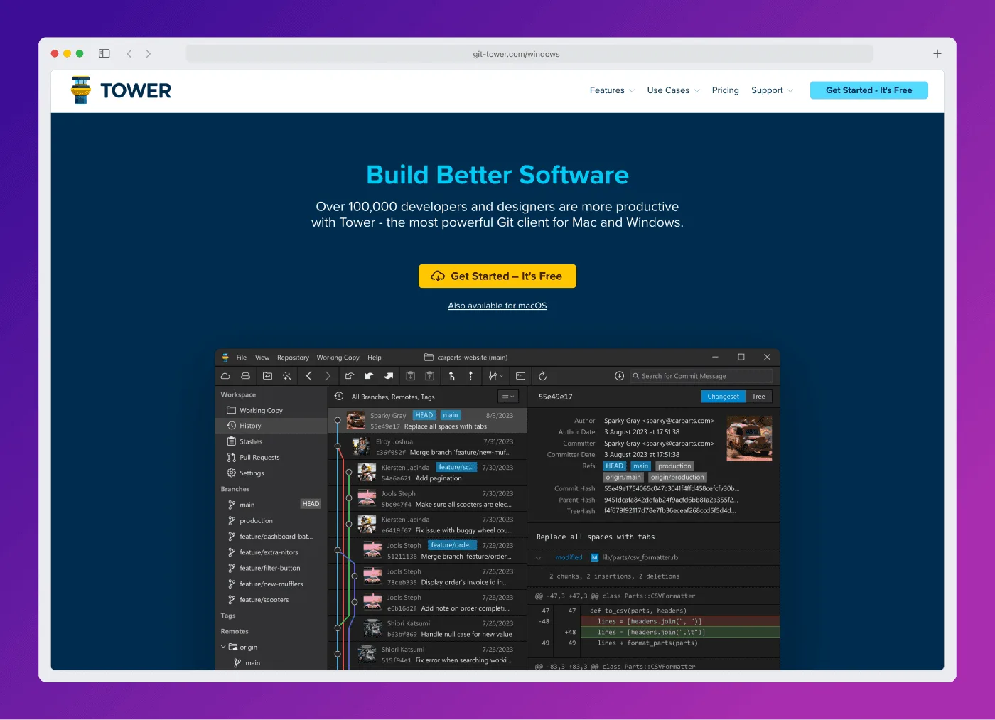This screenshot has width=995, height=720.
Task: Open the Use Cases dropdown menu
Action: pyautogui.click(x=673, y=90)
